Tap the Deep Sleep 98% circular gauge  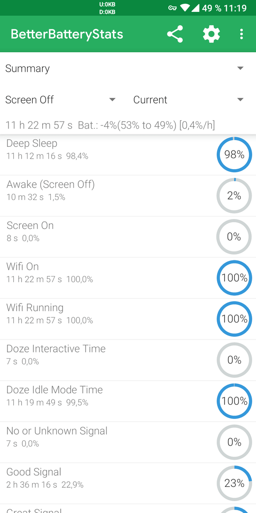point(234,154)
